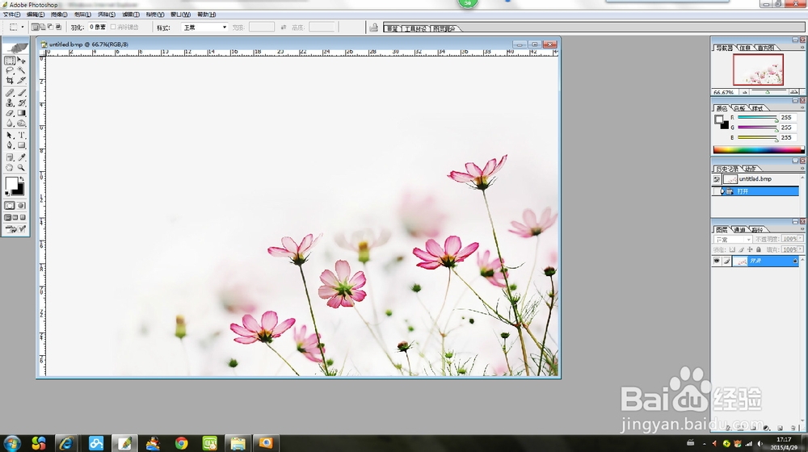Viewport: 808px width, 452px height.
Task: Select the Brush tool
Action: point(22,93)
